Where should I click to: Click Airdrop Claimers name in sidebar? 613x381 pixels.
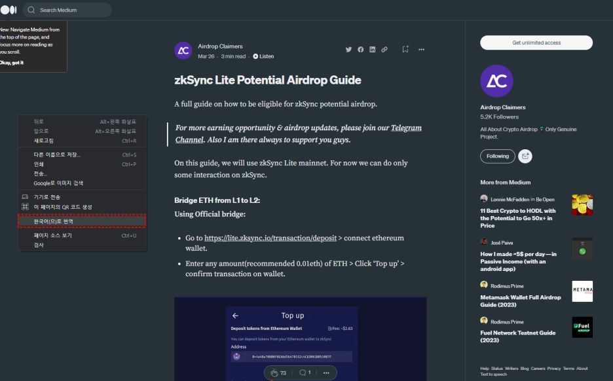coord(503,107)
